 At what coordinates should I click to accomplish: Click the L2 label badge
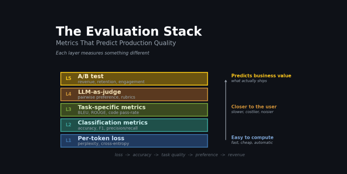pyautogui.click(x=68, y=125)
